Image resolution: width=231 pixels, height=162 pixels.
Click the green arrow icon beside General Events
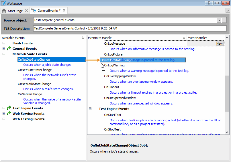9,49
